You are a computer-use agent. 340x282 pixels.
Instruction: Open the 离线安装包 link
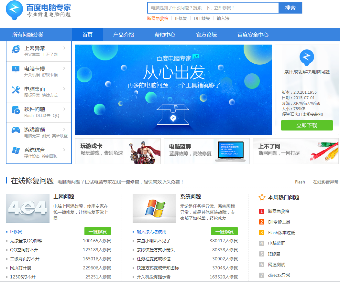pos(312,114)
